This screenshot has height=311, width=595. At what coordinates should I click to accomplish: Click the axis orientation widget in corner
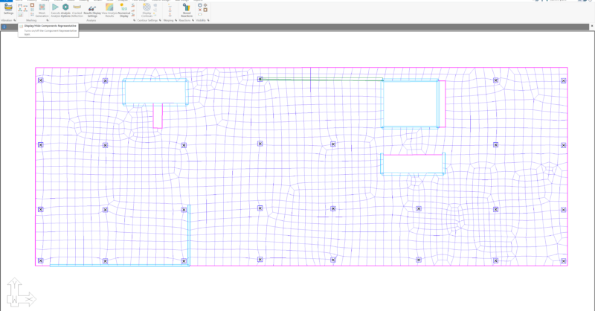19,294
